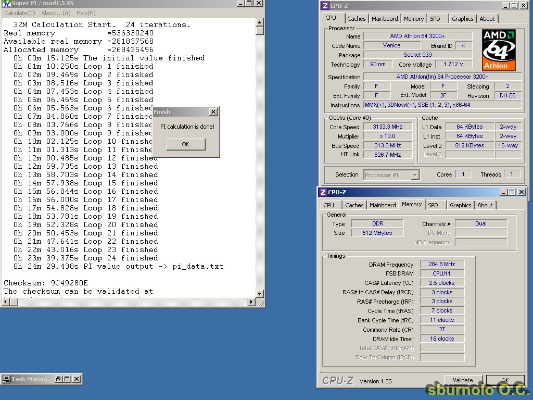Screen dimensions: 533x400
Task: Click the Code Name value Venice
Action: click(x=391, y=45)
